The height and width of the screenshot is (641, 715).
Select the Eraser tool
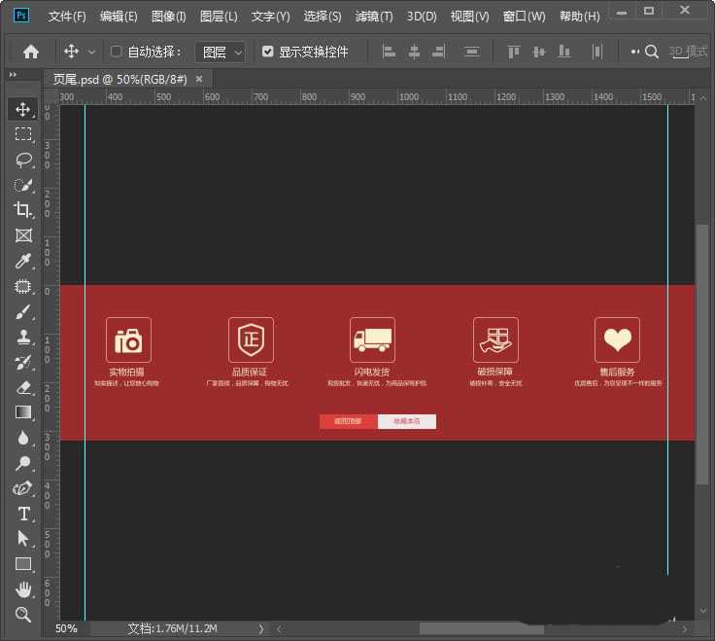point(23,387)
